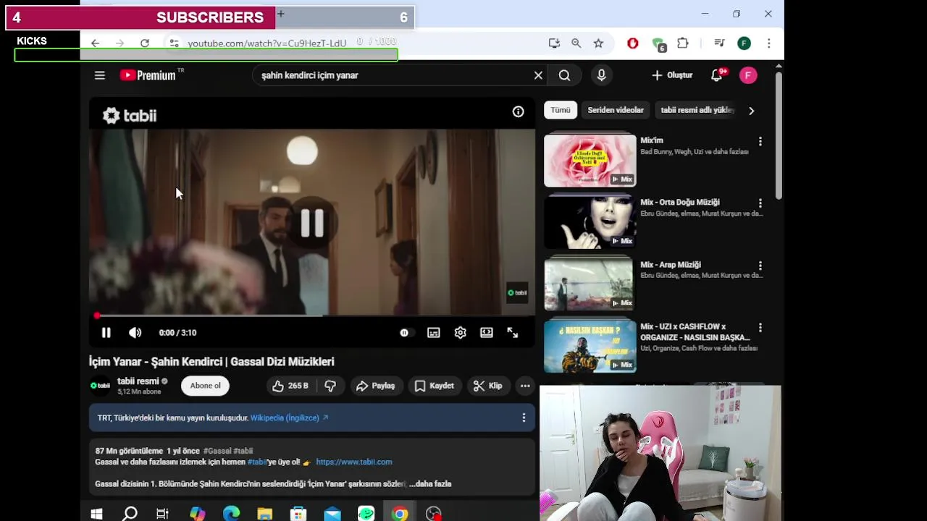Open Chrome profile F avatar
The height and width of the screenshot is (521, 927).
tap(744, 43)
